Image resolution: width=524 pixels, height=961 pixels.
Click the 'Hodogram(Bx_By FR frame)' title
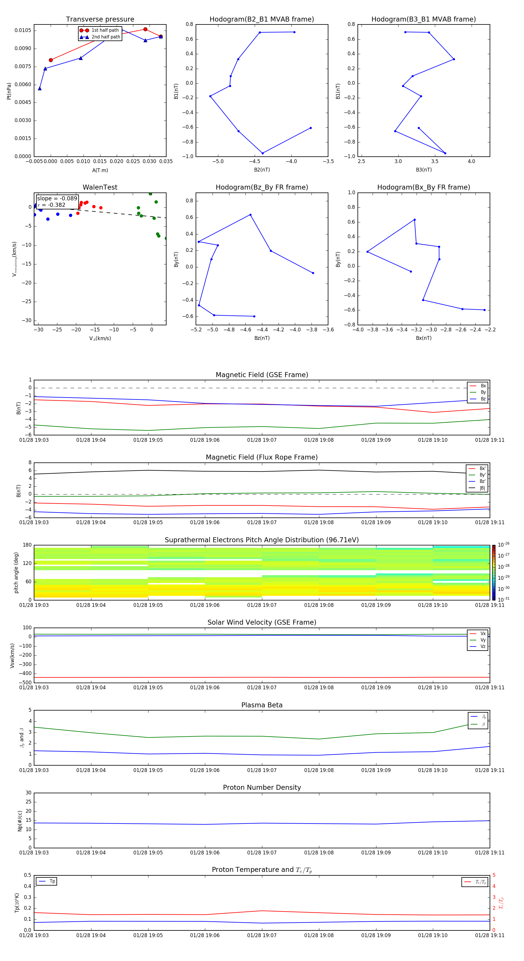[x=424, y=187]
